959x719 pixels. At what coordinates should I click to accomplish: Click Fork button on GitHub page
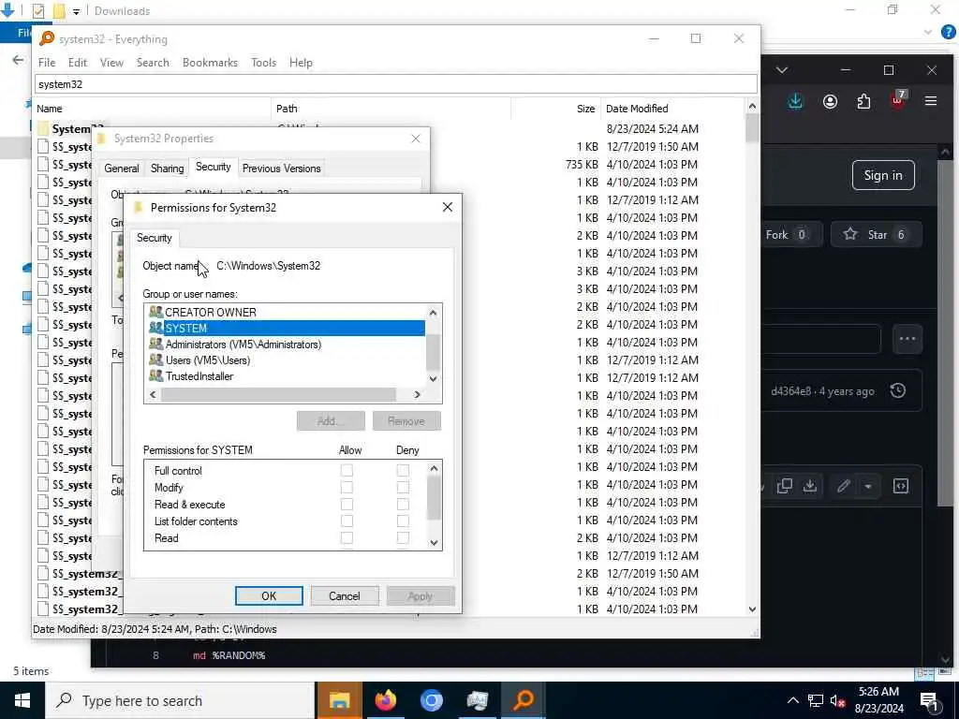click(790, 235)
